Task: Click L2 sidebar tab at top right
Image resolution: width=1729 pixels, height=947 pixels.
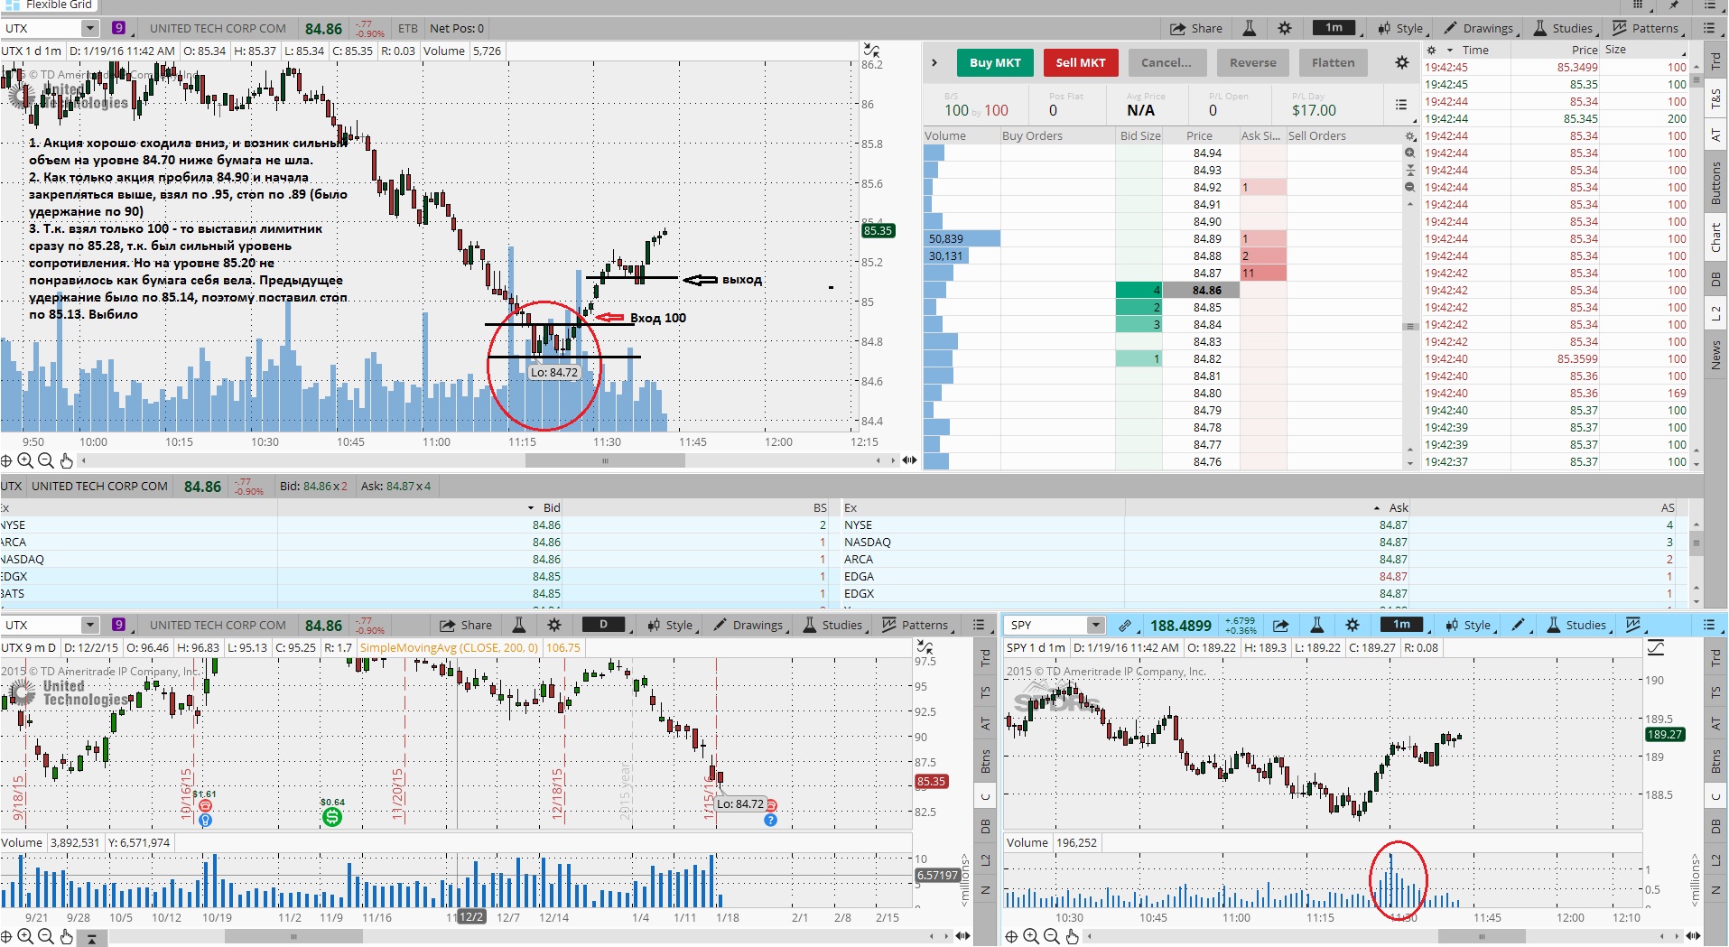Action: pos(1716,313)
